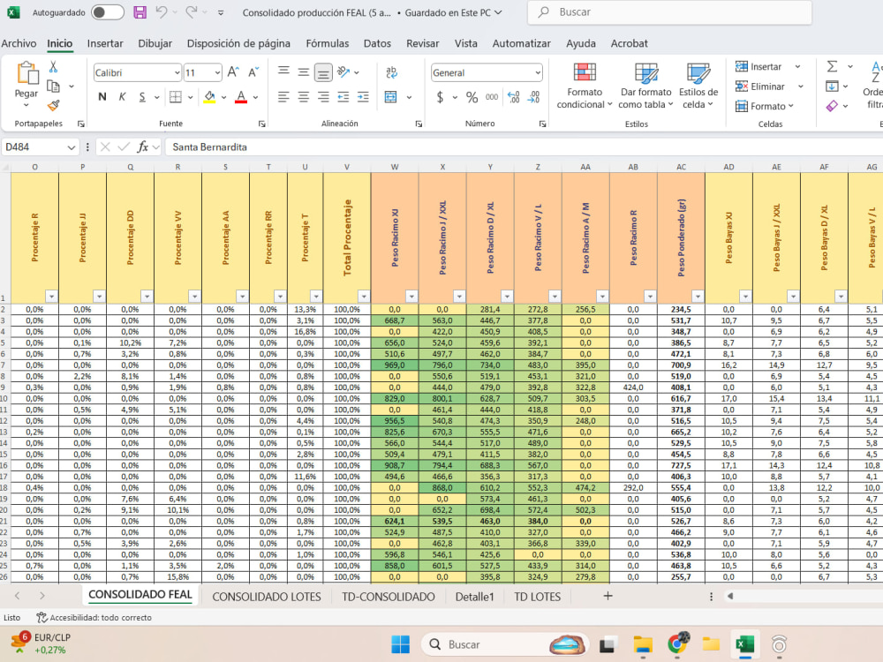
Task: Click Dar formato como tabla
Action: click(646, 86)
